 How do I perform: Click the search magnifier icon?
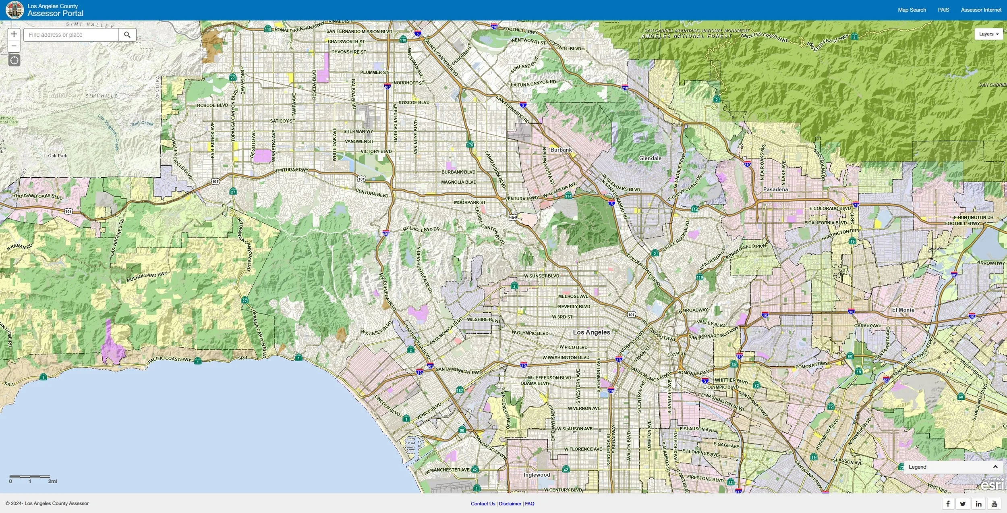127,35
